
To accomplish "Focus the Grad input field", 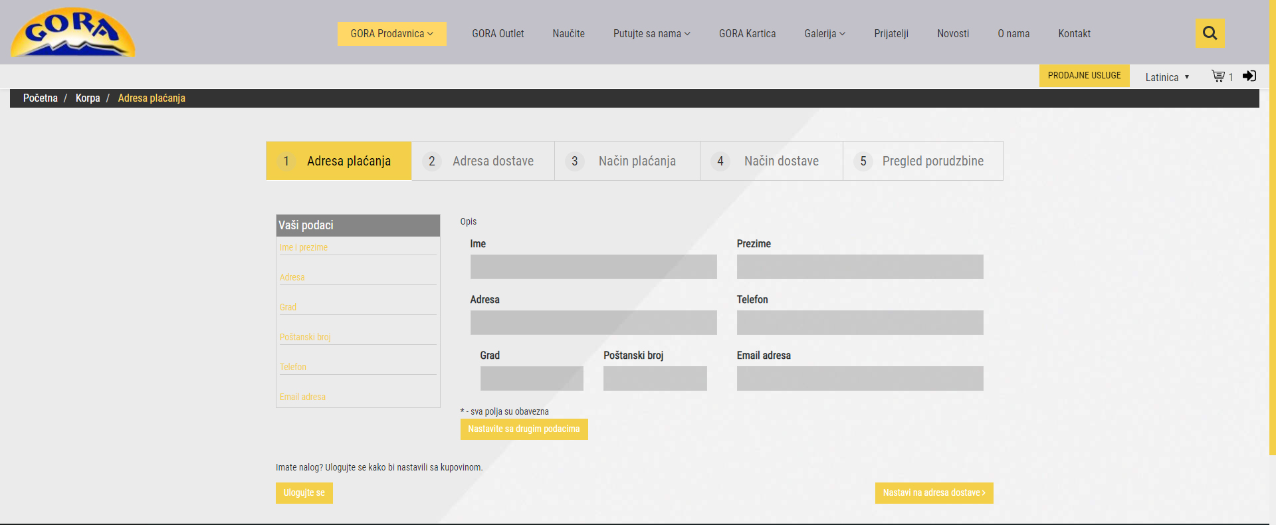I will 532,378.
